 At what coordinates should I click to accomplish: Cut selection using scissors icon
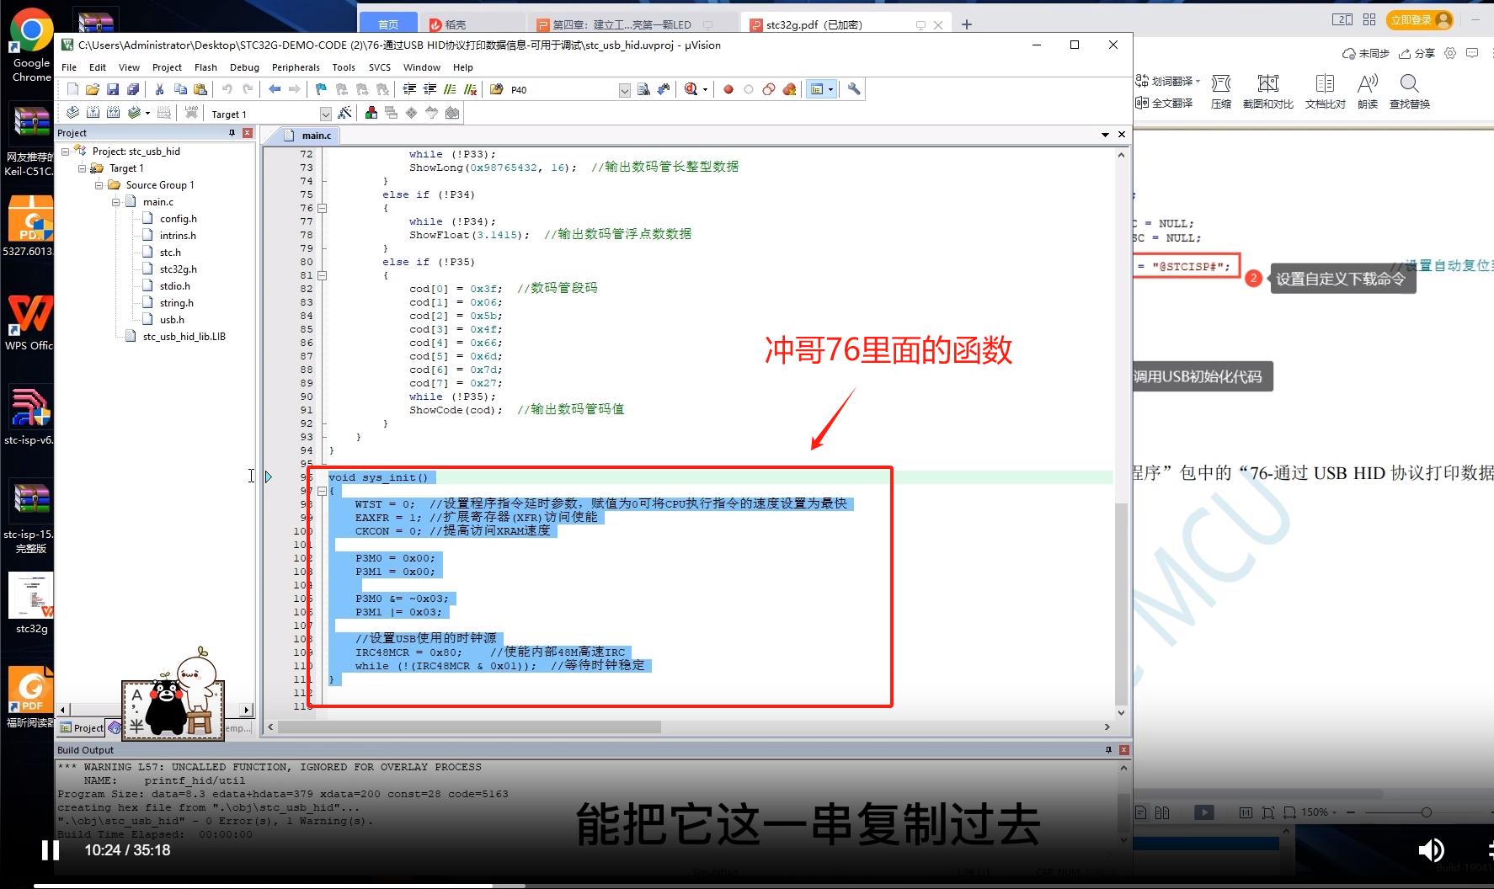click(x=159, y=89)
